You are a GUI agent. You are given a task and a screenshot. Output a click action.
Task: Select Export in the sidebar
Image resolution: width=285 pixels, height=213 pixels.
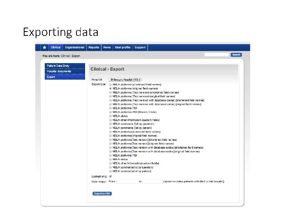click(x=65, y=77)
